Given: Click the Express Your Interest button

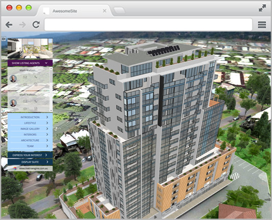Looking at the screenshot, I should point(30,155).
